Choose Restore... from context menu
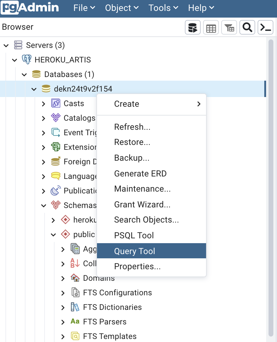This screenshot has width=277, height=342. pos(152,142)
